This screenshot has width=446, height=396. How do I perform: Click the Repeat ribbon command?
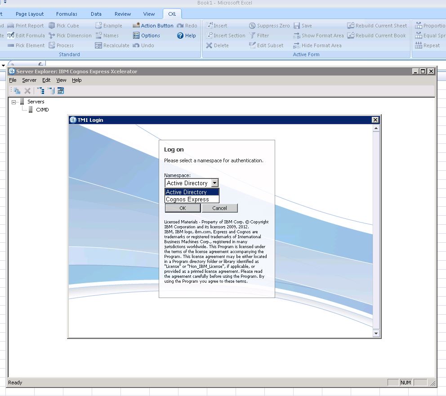pos(428,45)
